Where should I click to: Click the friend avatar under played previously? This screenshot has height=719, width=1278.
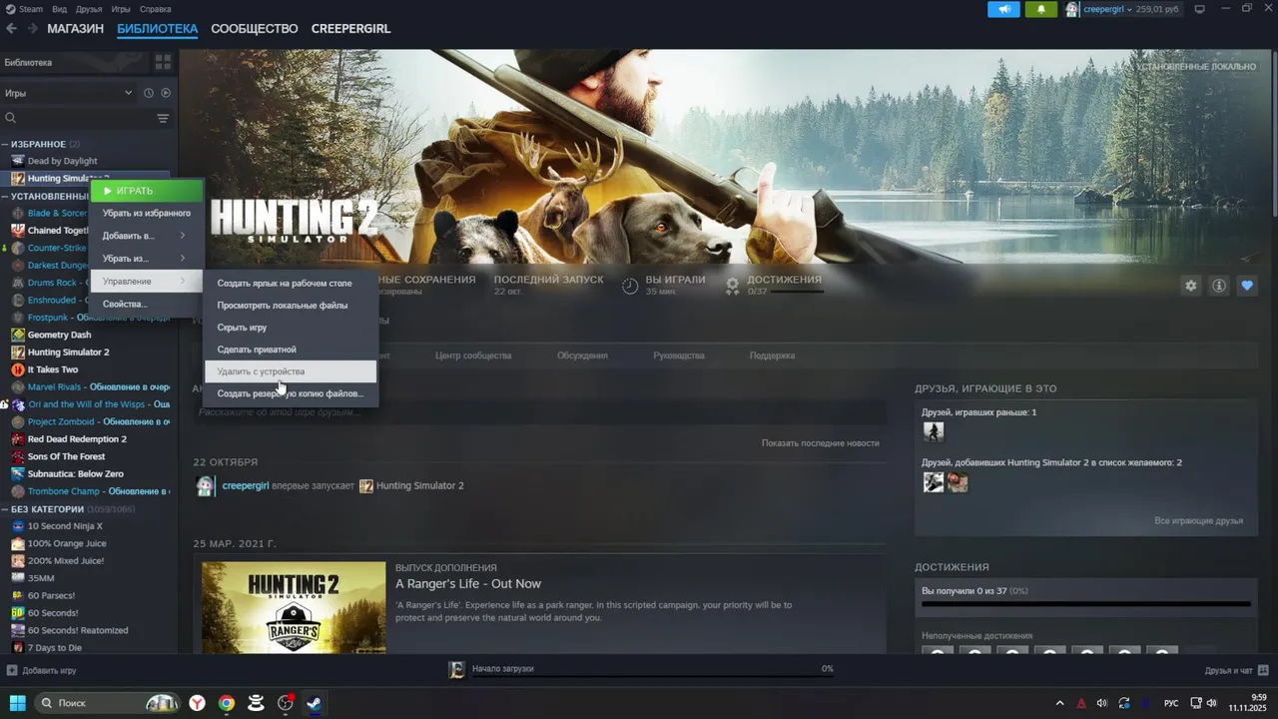coord(934,431)
